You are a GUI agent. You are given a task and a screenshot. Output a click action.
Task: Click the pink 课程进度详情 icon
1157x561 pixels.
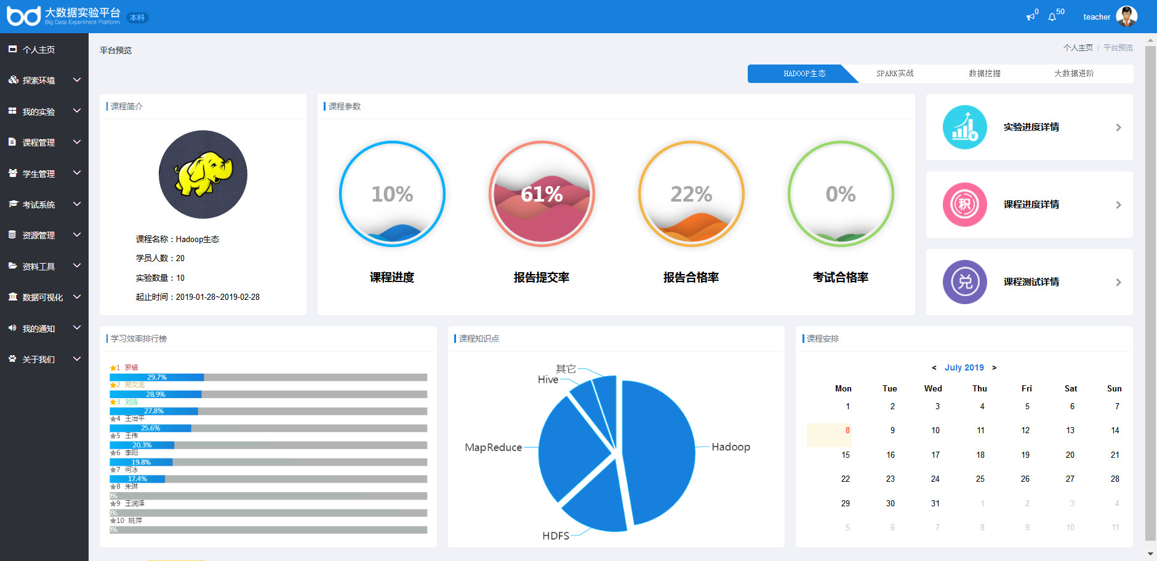coord(964,205)
